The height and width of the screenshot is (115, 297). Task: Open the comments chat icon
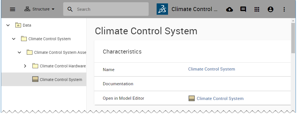[243, 9]
